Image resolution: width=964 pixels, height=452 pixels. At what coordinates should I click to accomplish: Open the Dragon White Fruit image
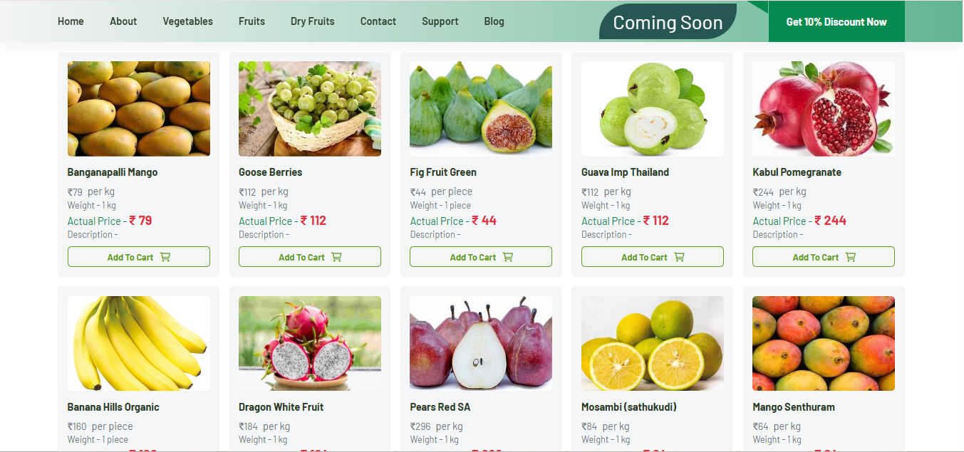click(x=310, y=343)
